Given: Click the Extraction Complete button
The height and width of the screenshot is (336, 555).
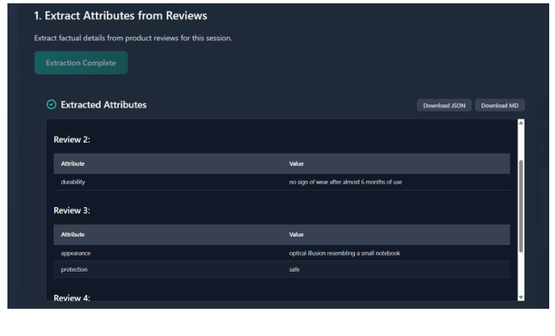Looking at the screenshot, I should tap(81, 63).
